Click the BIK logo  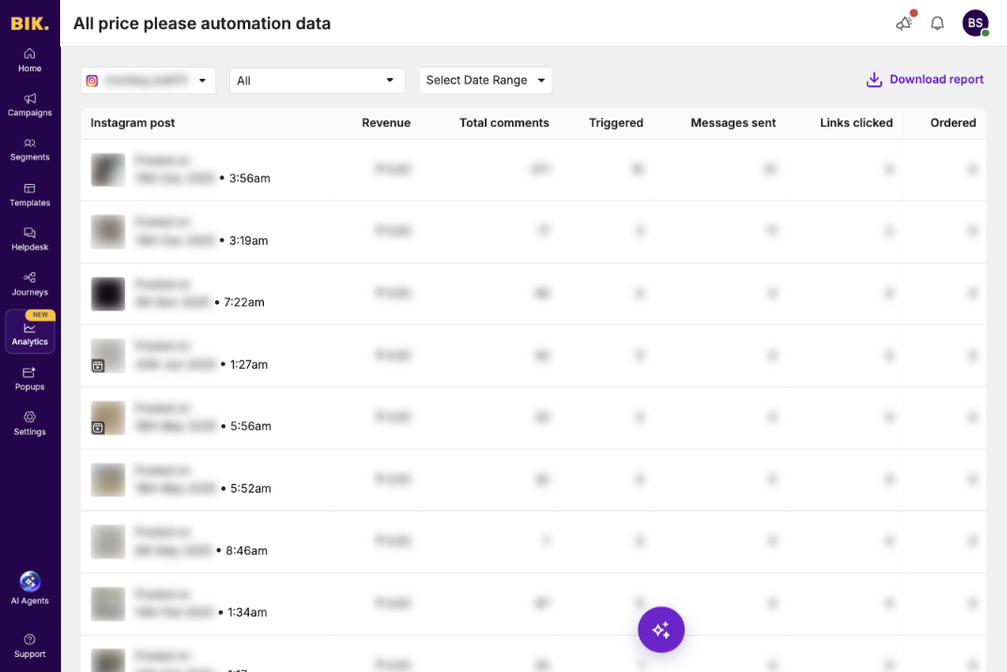[x=29, y=23]
